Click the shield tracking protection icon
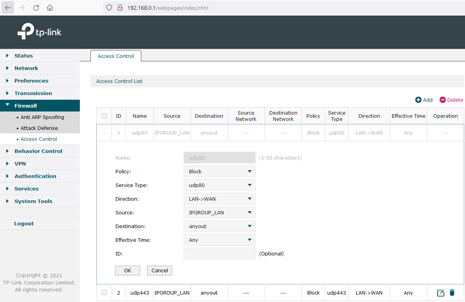The width and height of the screenshot is (465, 302). (x=109, y=8)
